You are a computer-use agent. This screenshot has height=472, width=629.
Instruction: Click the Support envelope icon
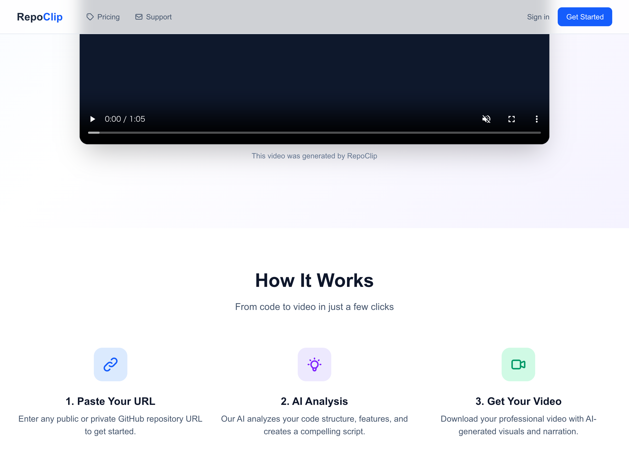(139, 17)
